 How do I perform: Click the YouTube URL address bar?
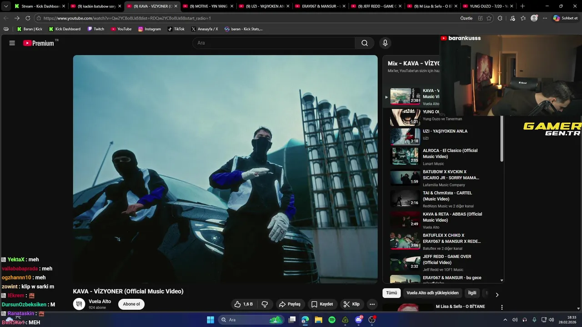[246, 18]
